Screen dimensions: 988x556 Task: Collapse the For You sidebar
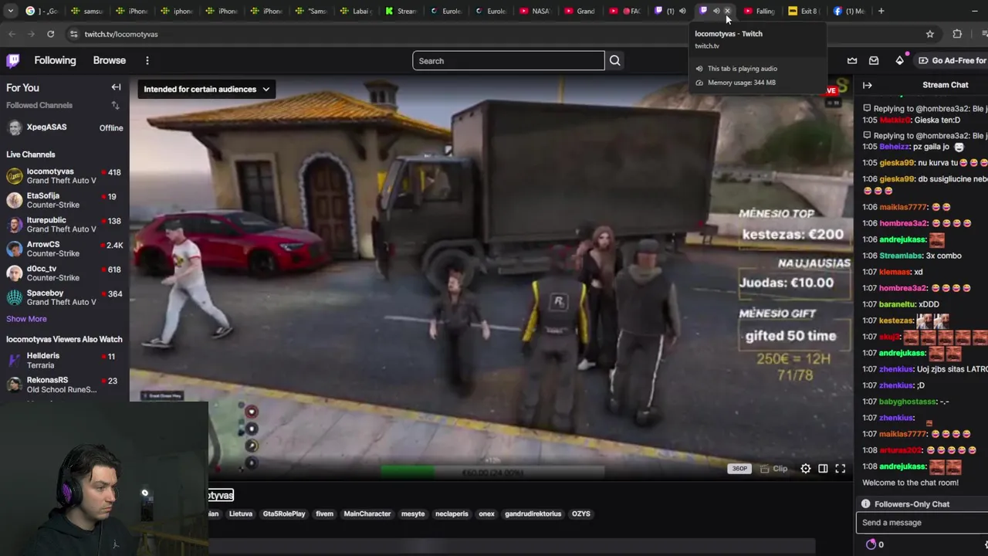click(116, 87)
